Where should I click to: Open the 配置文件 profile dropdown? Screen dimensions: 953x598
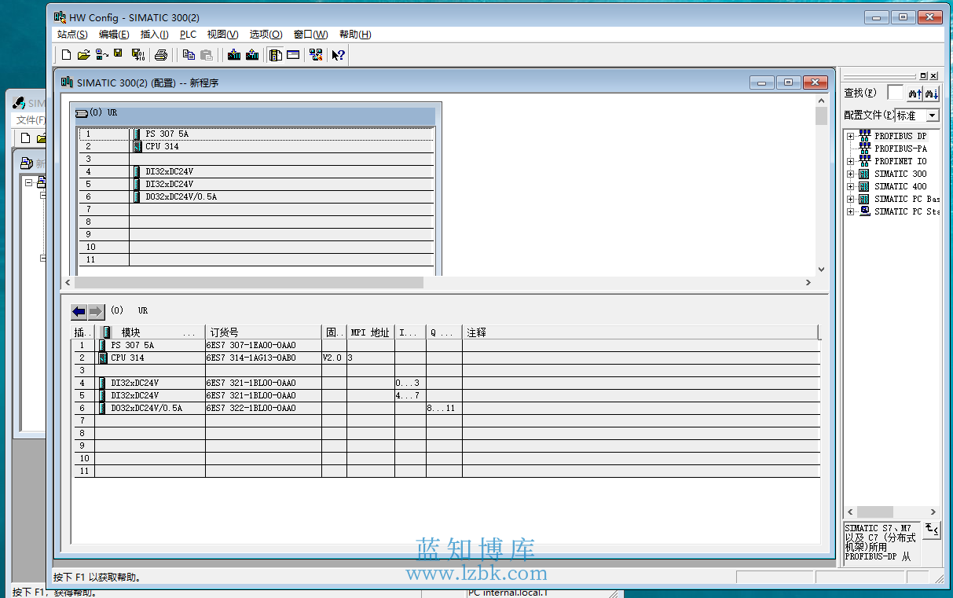933,116
